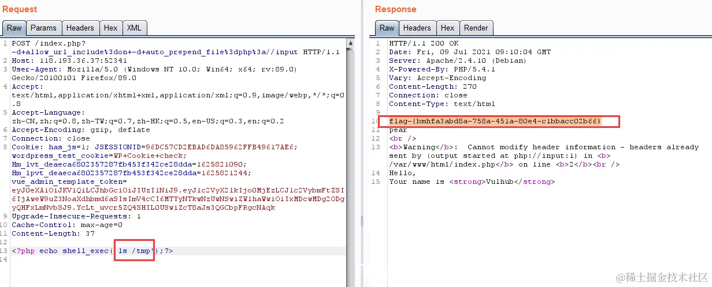The image size is (712, 287).
Task: Click the '<b>Warning</b>' line in response
Action: click(544, 147)
